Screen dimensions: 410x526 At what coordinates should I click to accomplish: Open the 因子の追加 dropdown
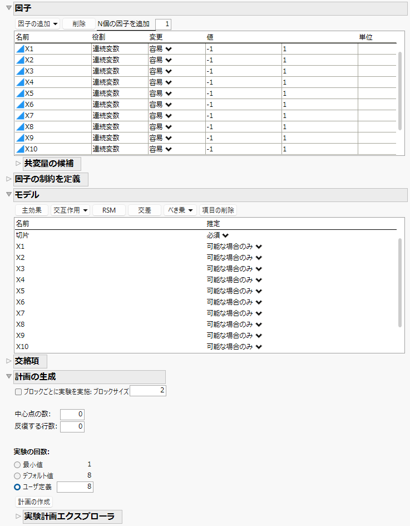click(x=37, y=24)
